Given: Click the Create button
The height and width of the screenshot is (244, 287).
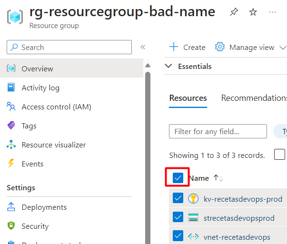Looking at the screenshot, I should (187, 47).
